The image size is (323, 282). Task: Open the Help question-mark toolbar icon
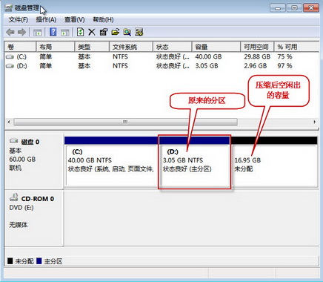[x=53, y=32]
